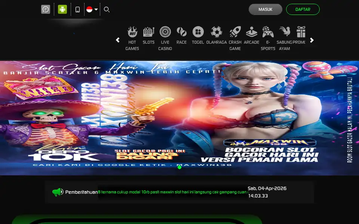Image resolution: width=359 pixels, height=224 pixels.
Task: Open the Indonesian flag language dropdown
Action: [92, 9]
